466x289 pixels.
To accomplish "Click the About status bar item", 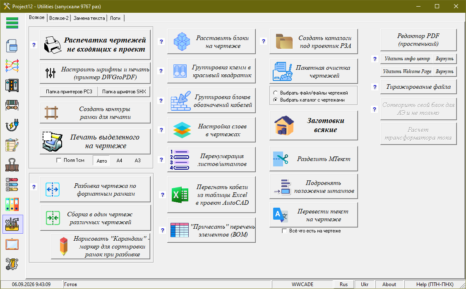I will click(389, 284).
